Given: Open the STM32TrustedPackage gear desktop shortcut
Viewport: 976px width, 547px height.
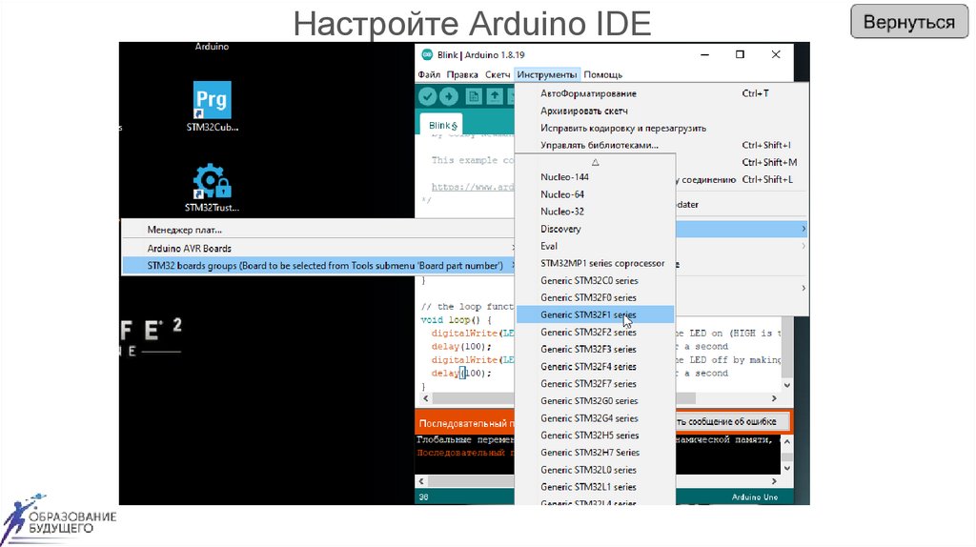Looking at the screenshot, I should 213,187.
